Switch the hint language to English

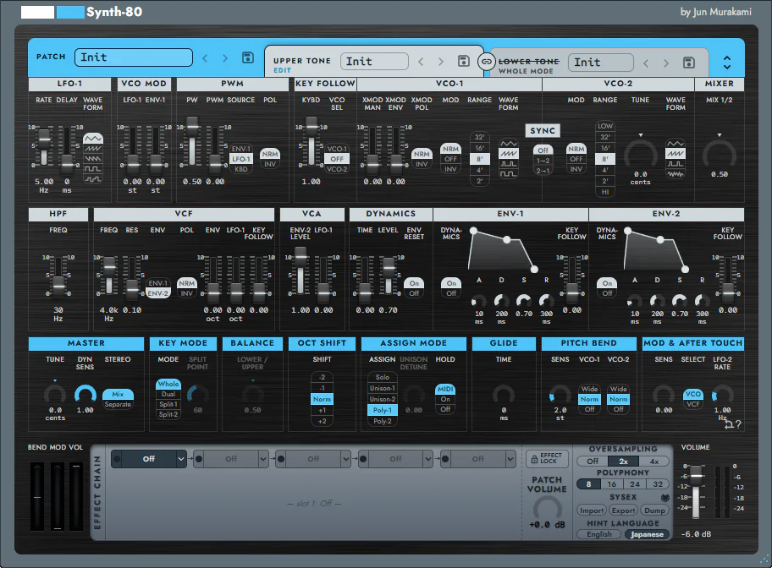pyautogui.click(x=599, y=534)
